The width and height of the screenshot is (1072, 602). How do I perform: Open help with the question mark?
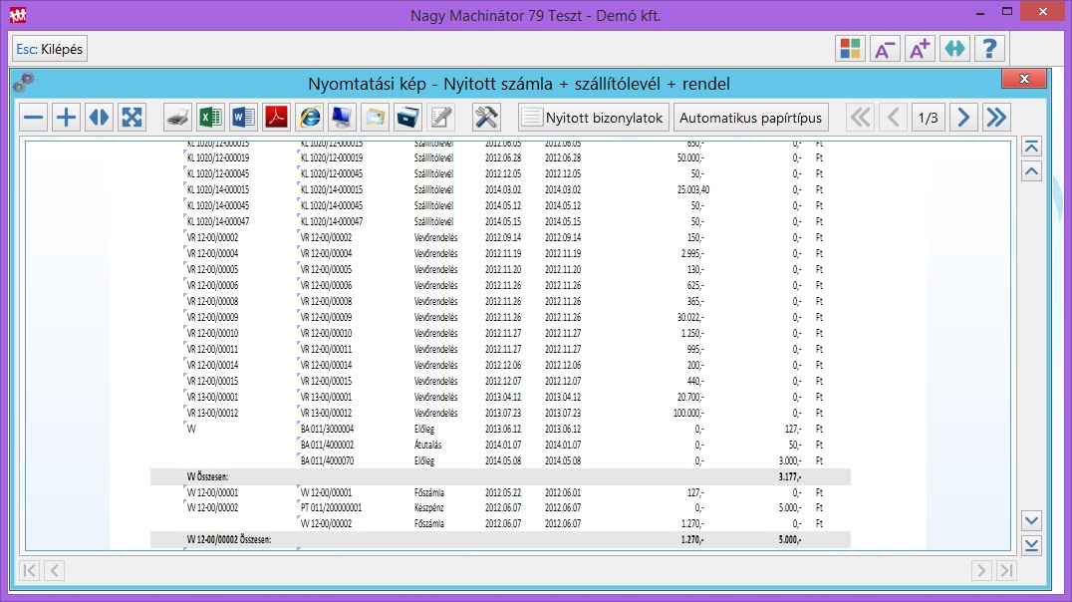989,49
